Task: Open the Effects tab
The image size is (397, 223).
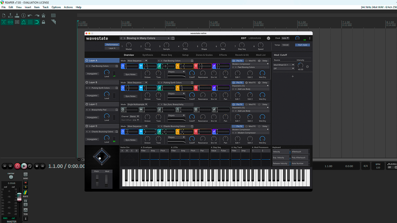Action: tap(223, 55)
